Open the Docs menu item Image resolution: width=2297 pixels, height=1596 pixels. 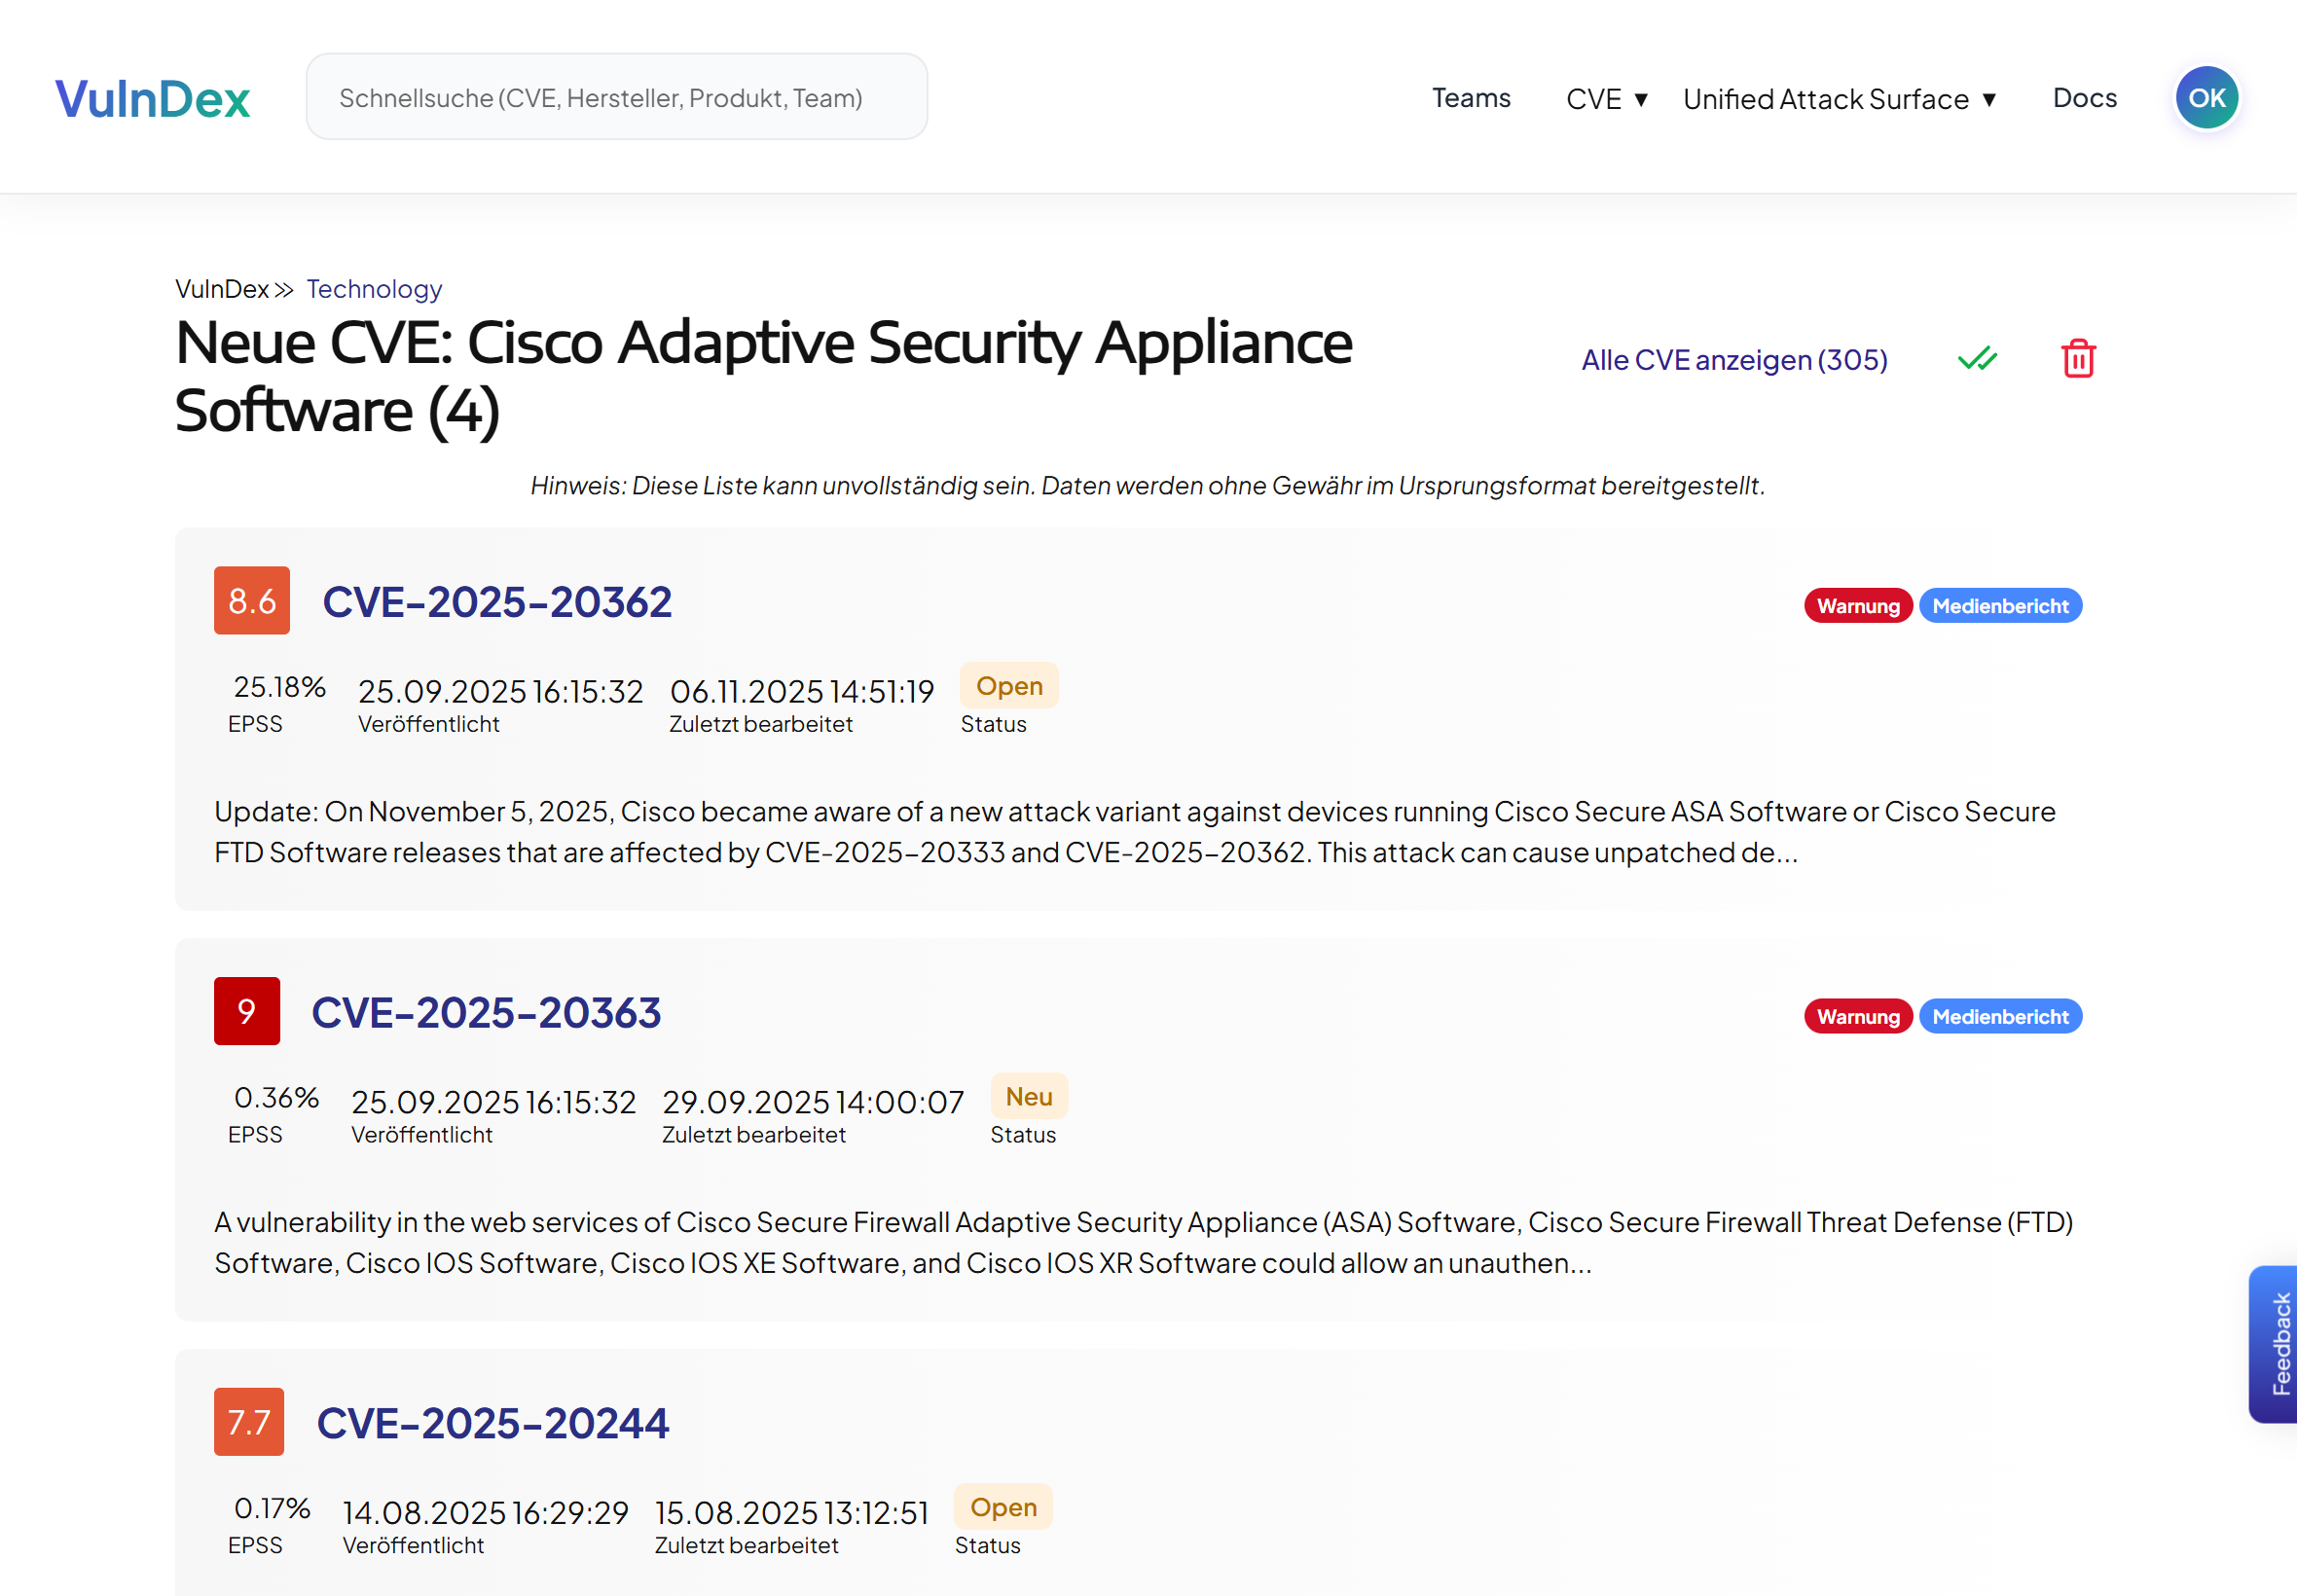[x=2084, y=98]
